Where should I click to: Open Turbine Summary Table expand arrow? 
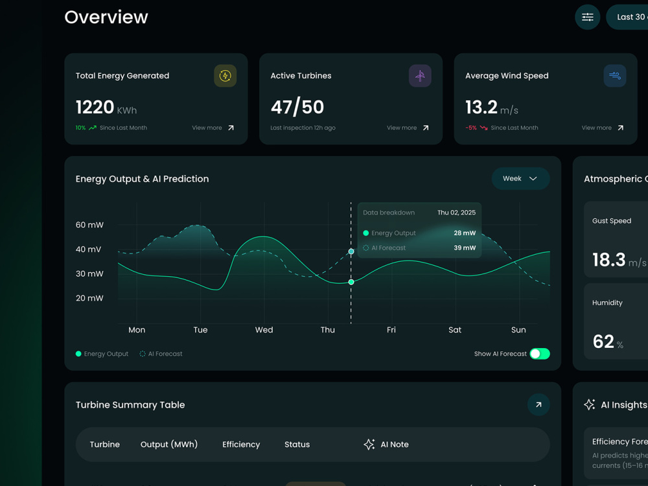coord(538,404)
